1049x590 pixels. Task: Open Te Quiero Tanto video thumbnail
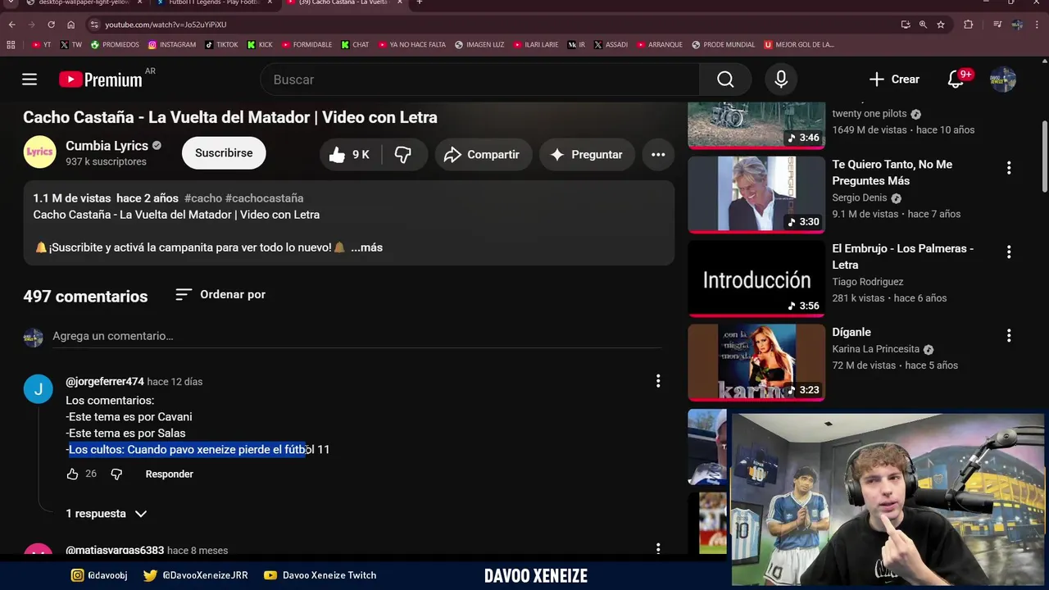pyautogui.click(x=756, y=194)
